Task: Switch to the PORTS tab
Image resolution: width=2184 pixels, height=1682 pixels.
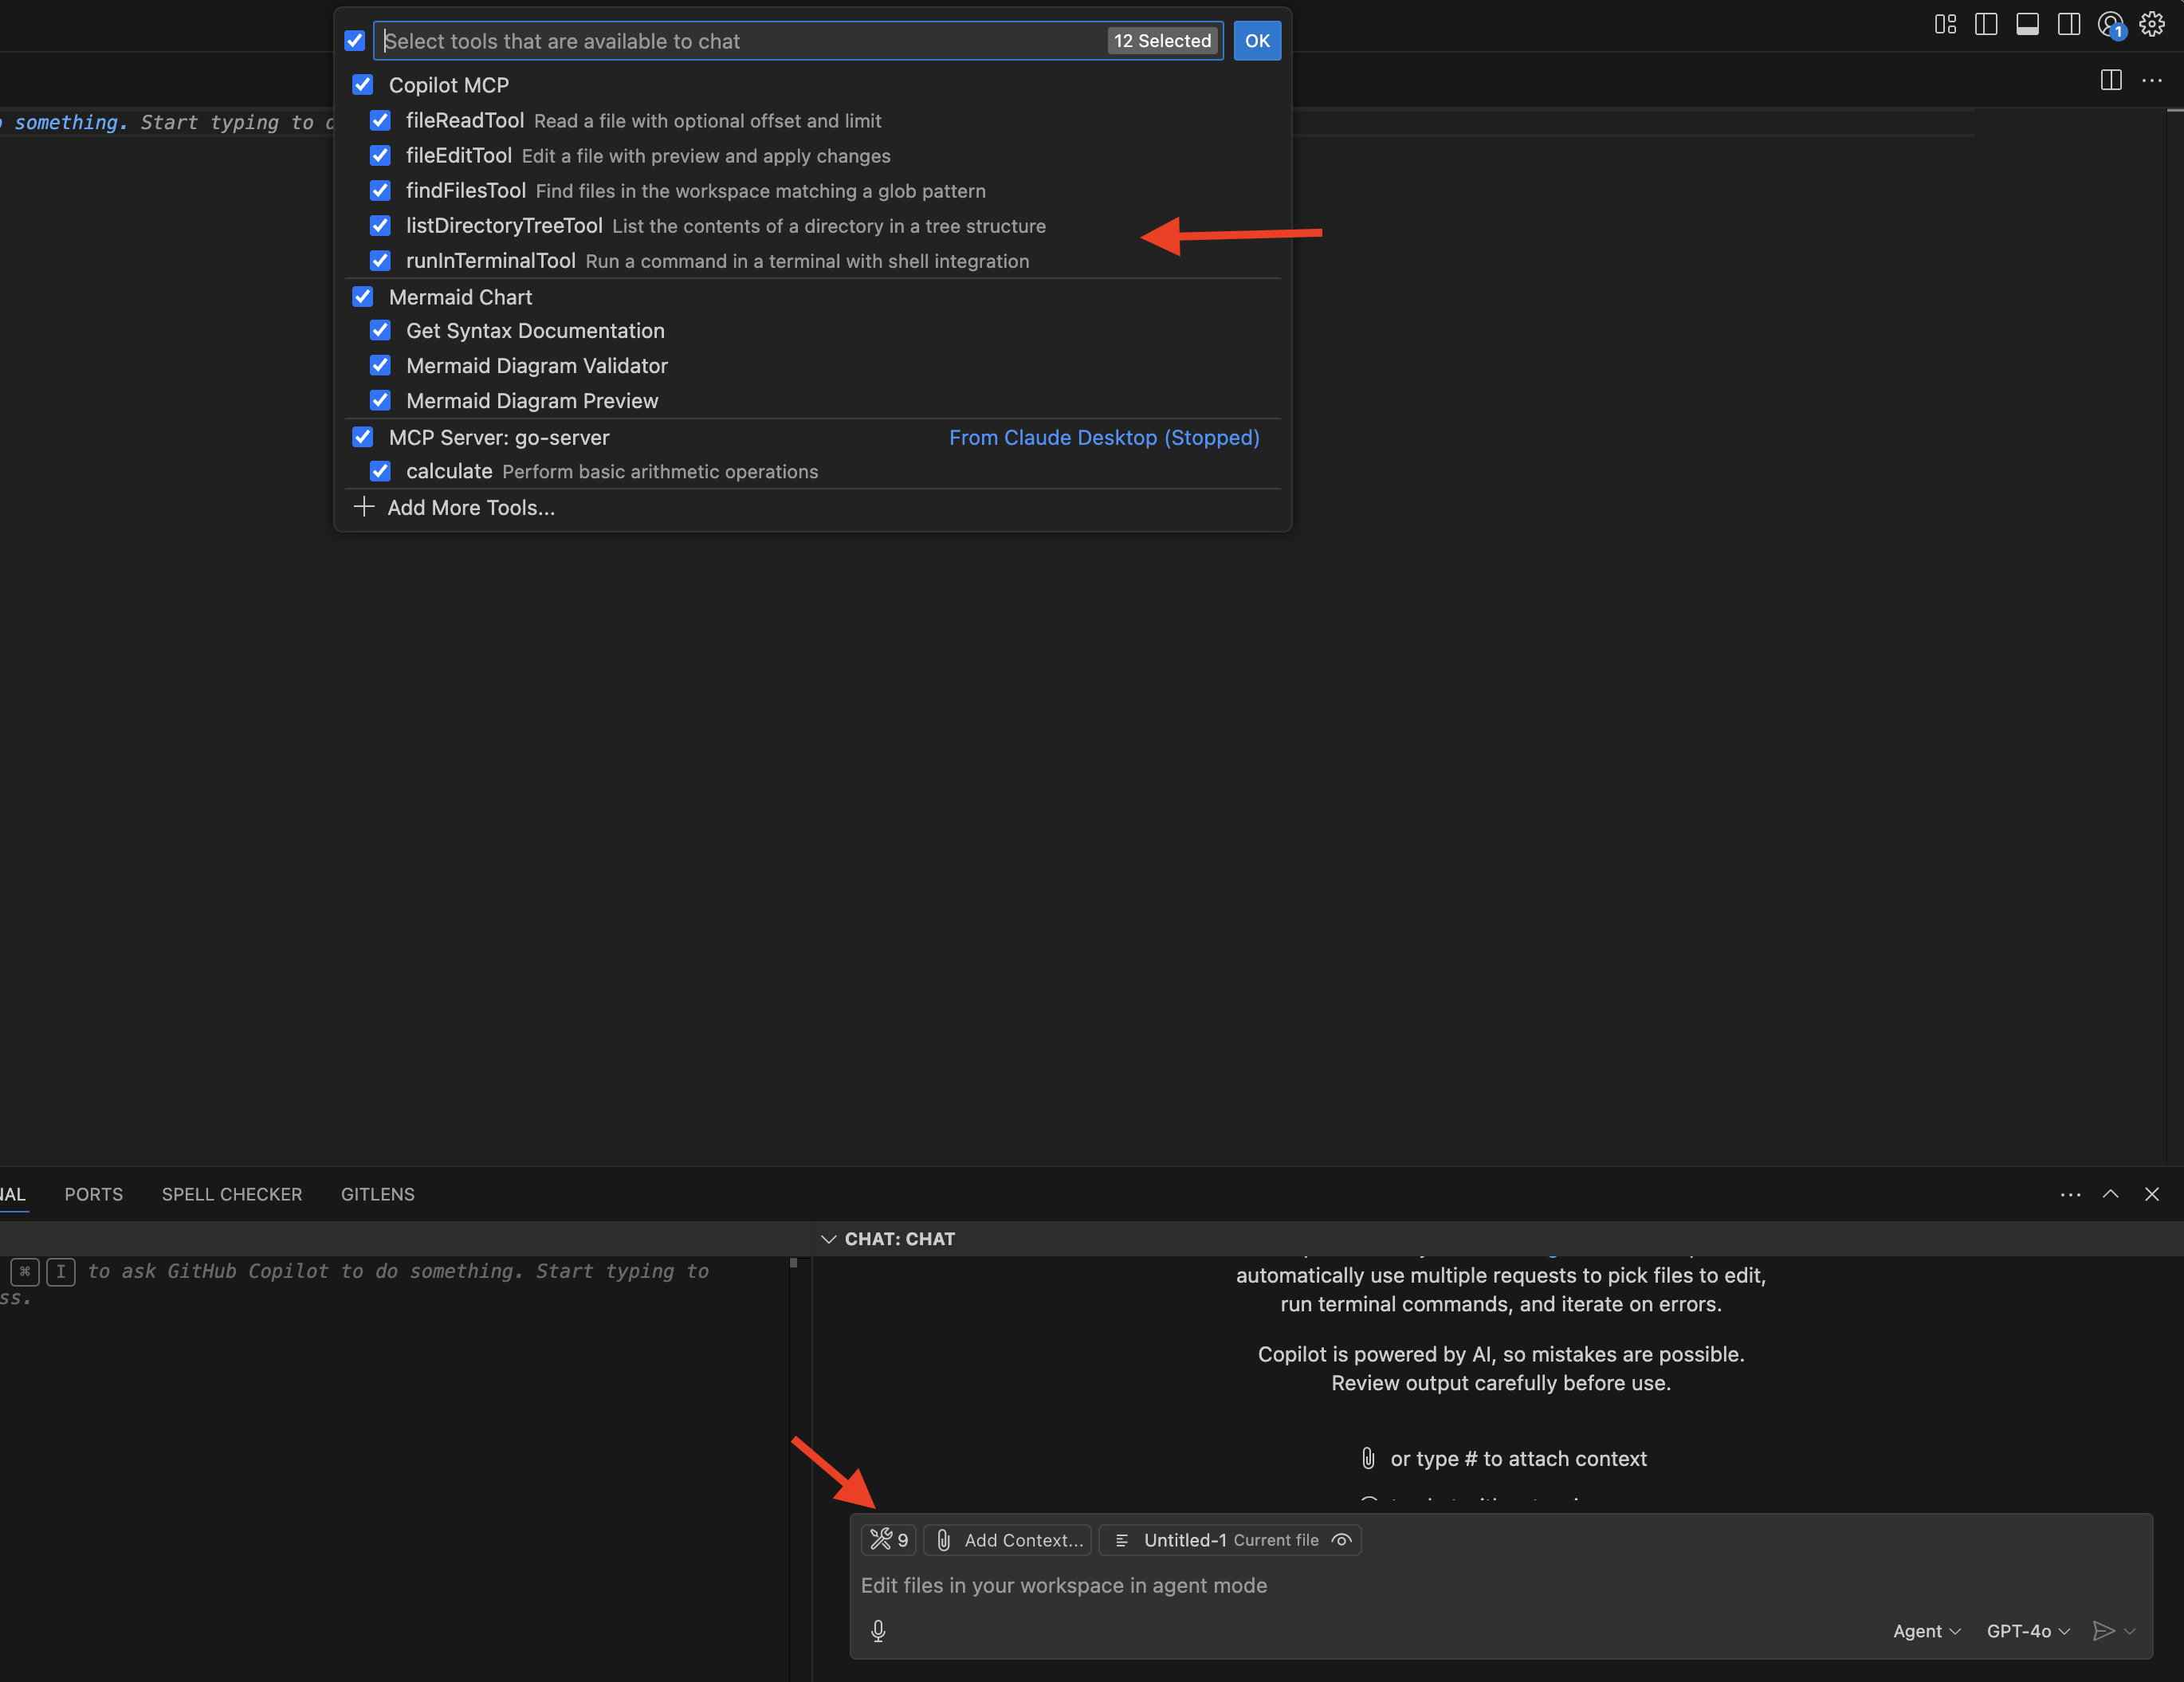Action: [x=94, y=1194]
